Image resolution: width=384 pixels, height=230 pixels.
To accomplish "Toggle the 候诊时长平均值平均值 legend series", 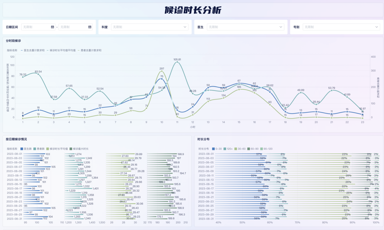I will [x=61, y=50].
